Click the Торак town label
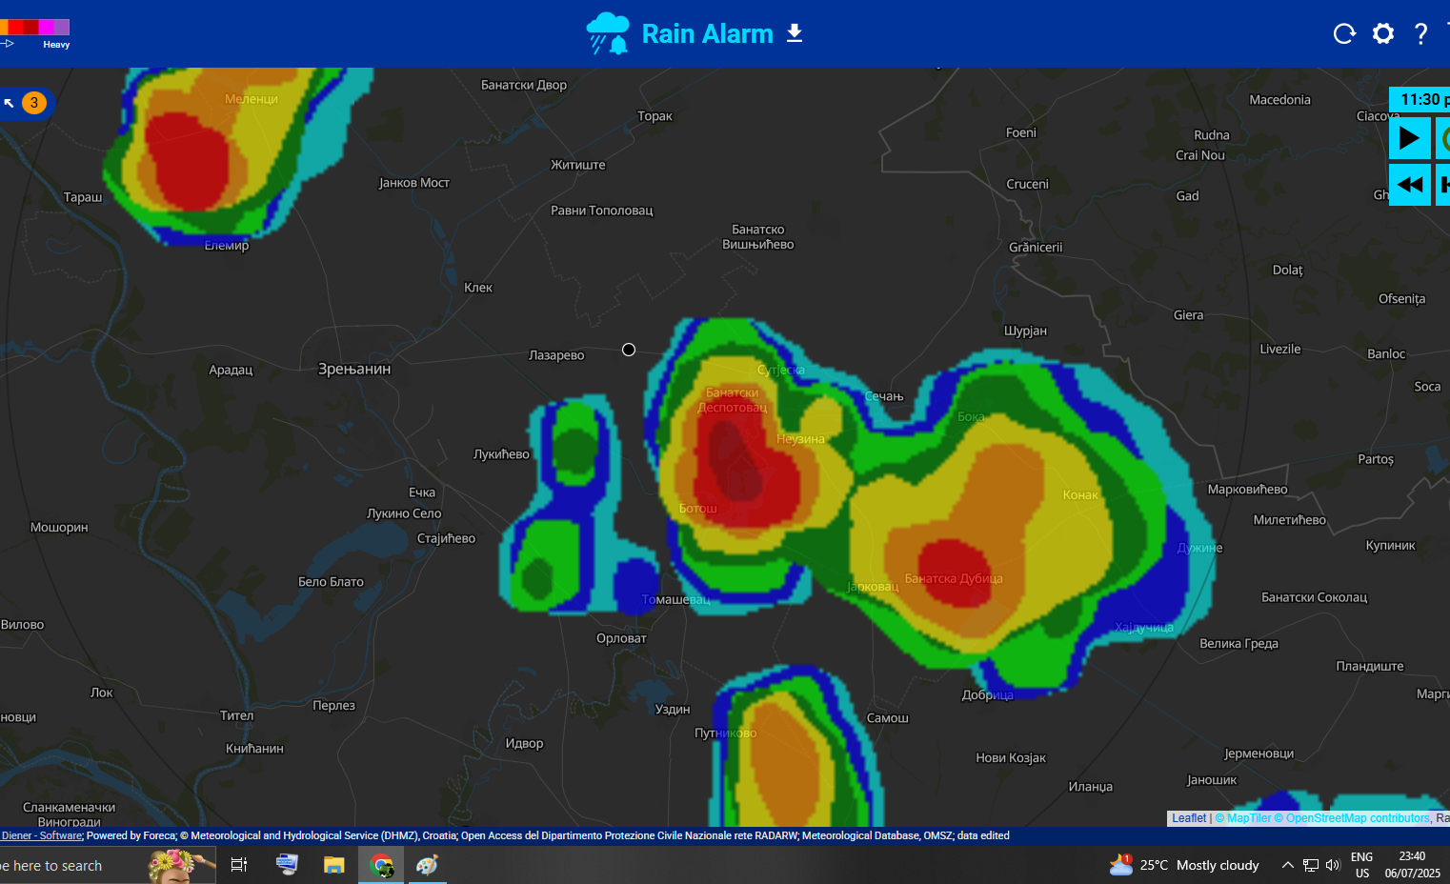 tap(655, 116)
